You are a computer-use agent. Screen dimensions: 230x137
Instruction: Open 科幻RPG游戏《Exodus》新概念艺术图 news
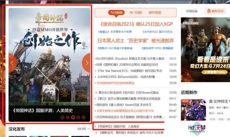pos(130,59)
